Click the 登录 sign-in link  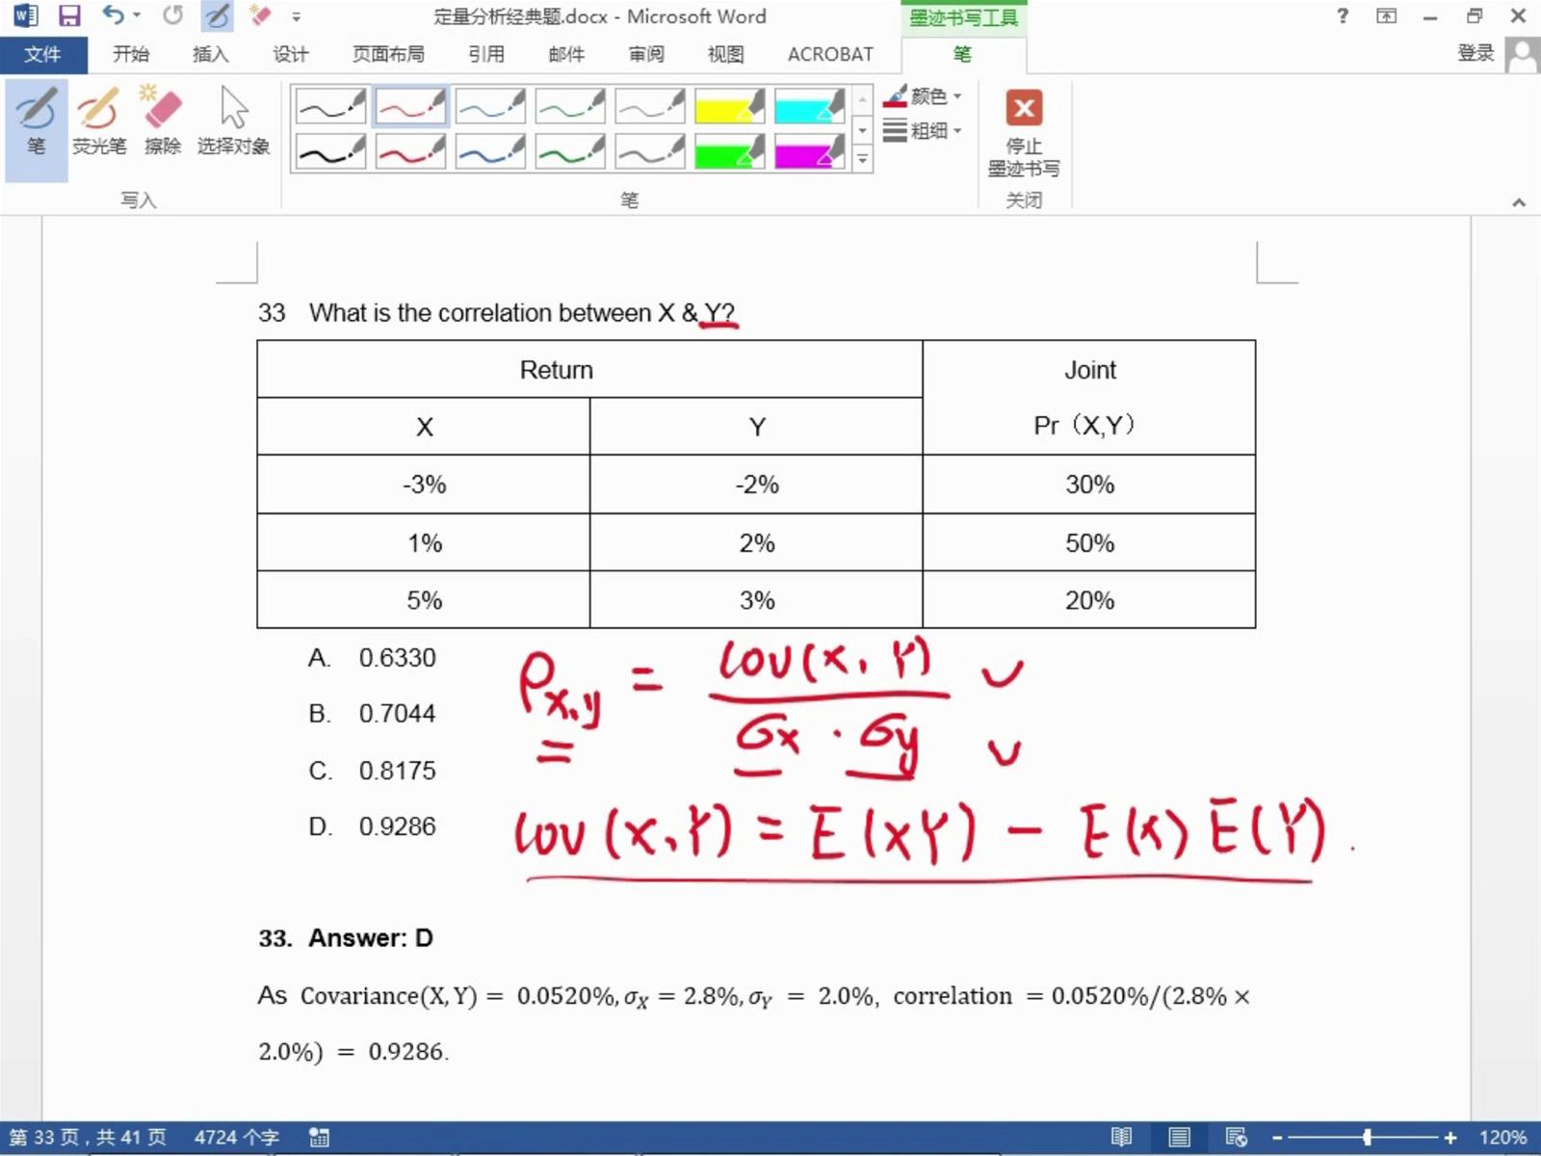point(1475,53)
